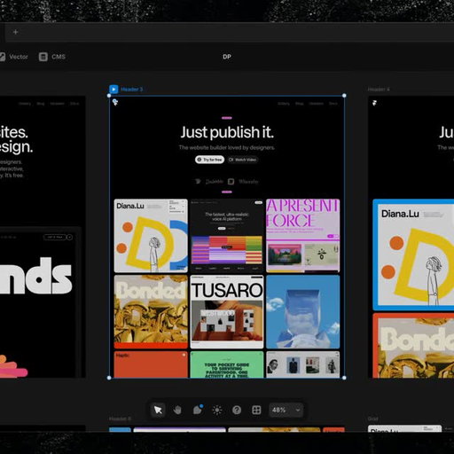
Task: Toggle light mode with the sun icon
Action: tap(217, 410)
